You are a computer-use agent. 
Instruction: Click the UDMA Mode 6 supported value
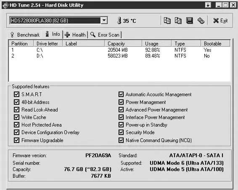pos(187,163)
